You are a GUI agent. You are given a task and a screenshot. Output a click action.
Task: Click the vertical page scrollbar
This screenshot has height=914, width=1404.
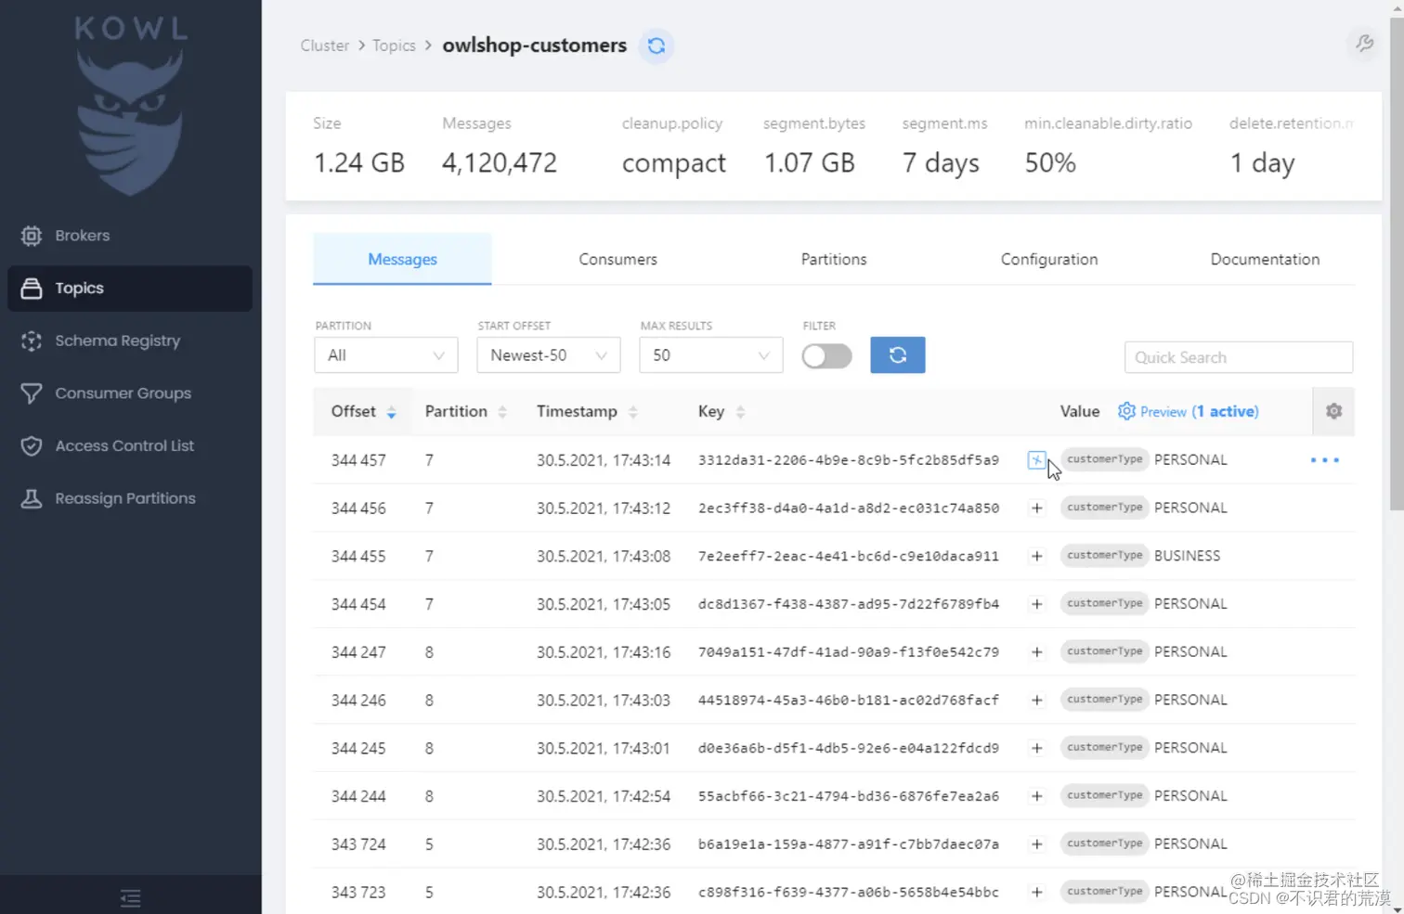1397,264
